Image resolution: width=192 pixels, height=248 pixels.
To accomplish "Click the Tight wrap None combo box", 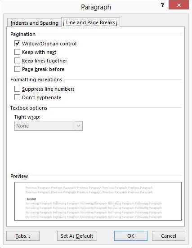I will click(x=49, y=126).
